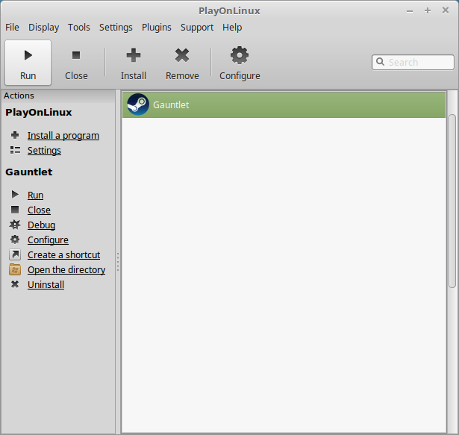Click arrow icon beside Create a shortcut
459x435 pixels.
click(15, 254)
